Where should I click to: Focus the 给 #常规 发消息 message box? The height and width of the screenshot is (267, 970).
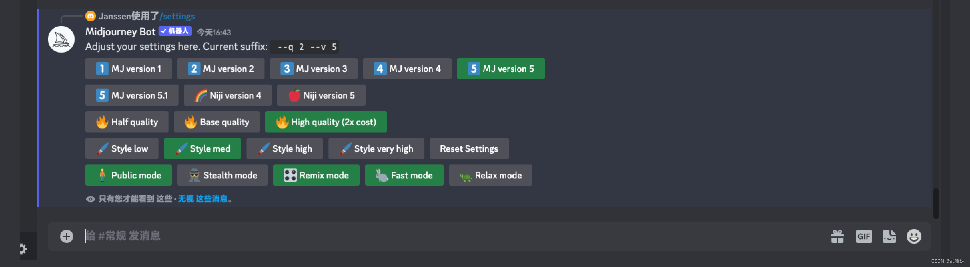click(x=452, y=236)
